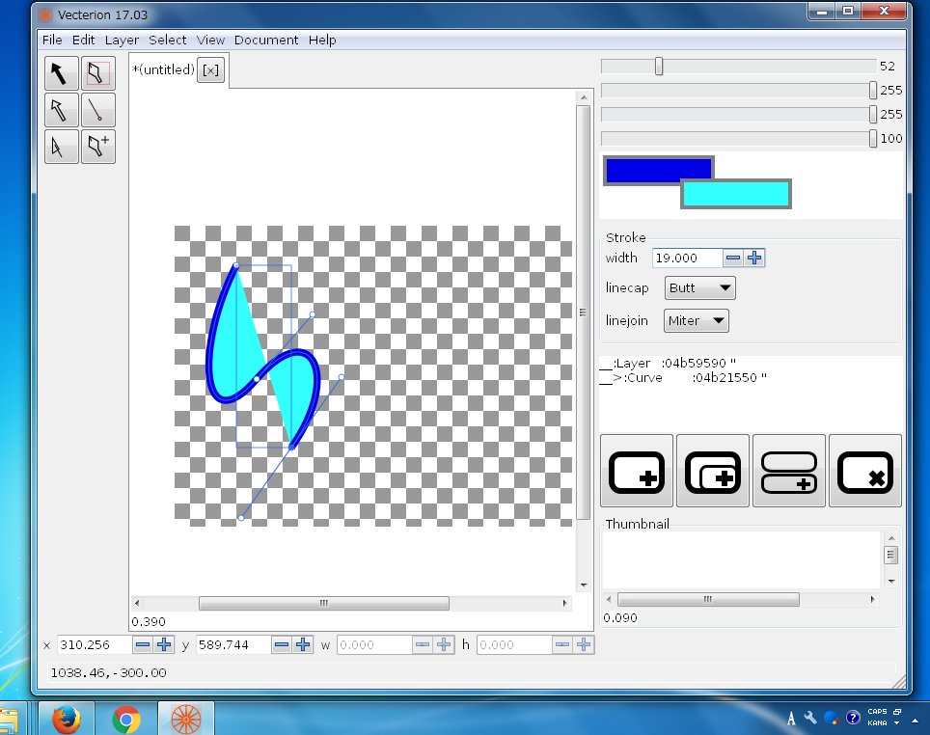Close the untitled document tab with [x]
The image size is (930, 735).
pos(210,70)
